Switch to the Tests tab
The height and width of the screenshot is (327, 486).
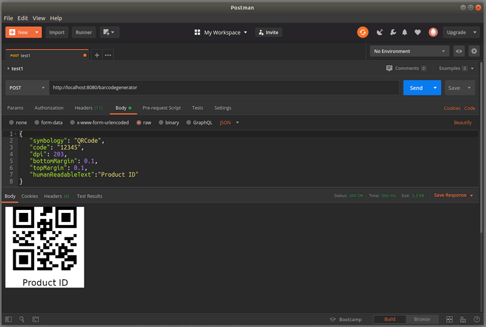tap(197, 108)
